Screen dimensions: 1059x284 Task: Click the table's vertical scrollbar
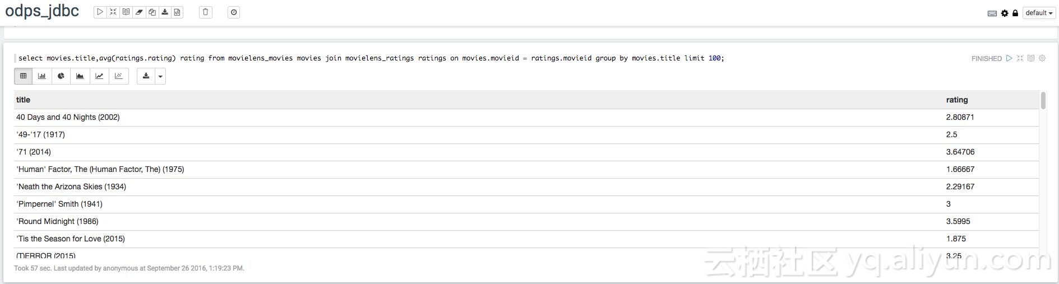point(1043,101)
